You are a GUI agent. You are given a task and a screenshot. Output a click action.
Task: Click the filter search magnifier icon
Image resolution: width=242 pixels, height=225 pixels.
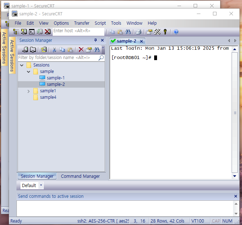tap(101, 58)
